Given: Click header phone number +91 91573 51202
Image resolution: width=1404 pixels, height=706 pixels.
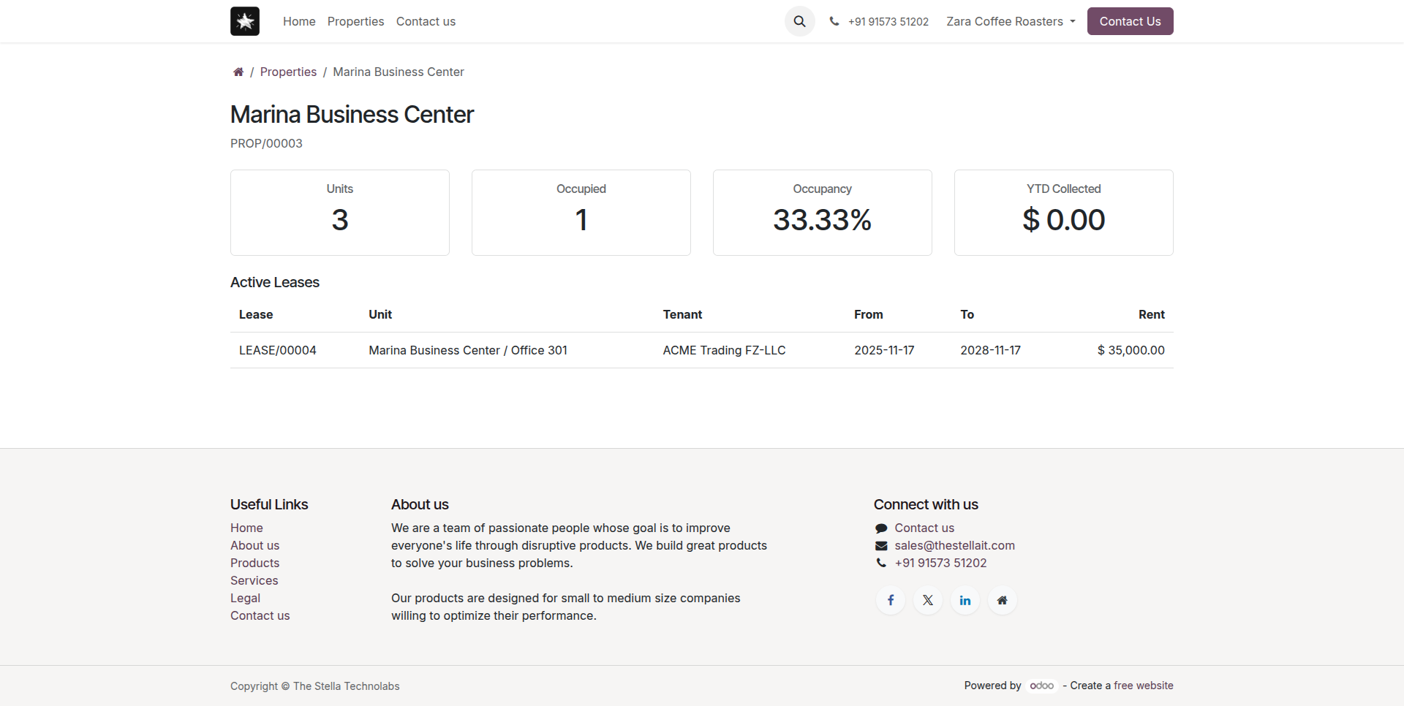Looking at the screenshot, I should (888, 22).
